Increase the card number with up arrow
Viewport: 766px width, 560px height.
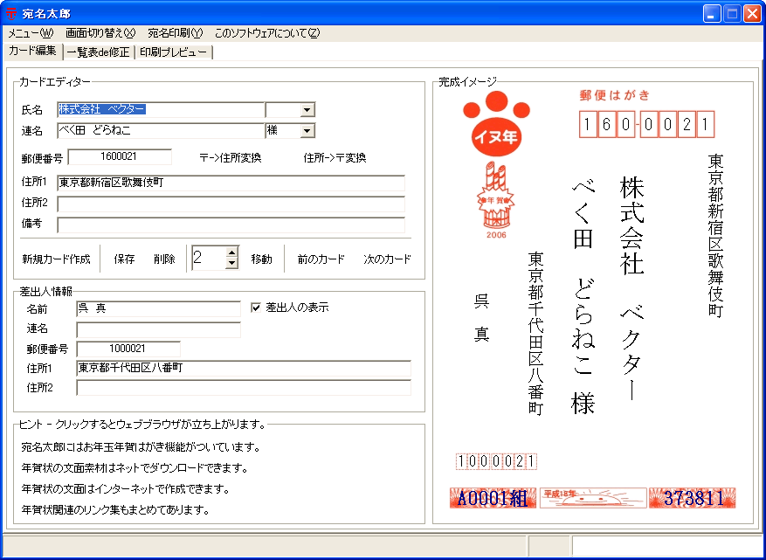(232, 252)
